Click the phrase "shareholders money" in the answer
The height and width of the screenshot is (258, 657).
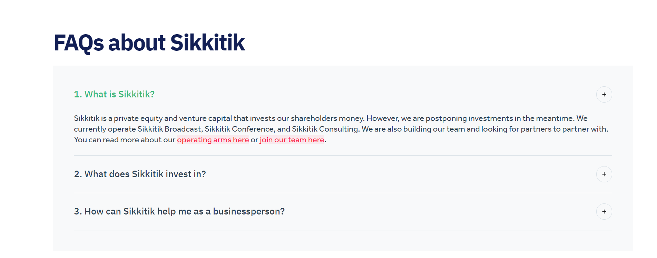pos(327,118)
